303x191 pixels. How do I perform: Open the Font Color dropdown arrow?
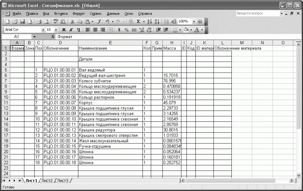click(202, 30)
